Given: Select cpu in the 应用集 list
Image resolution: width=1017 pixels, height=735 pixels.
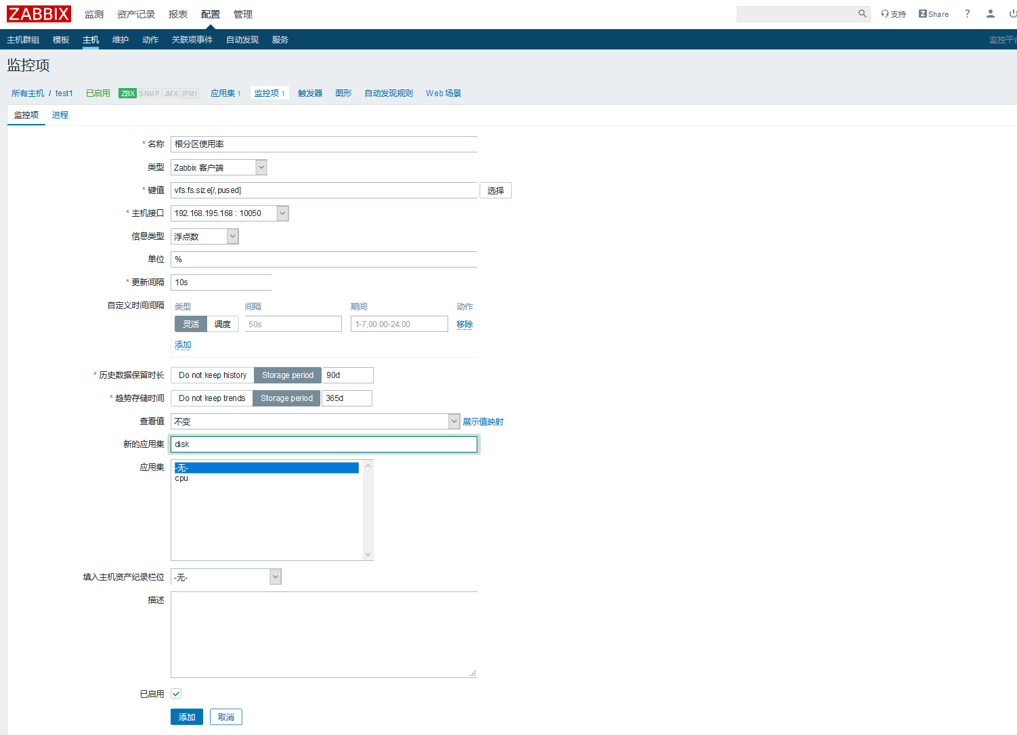Looking at the screenshot, I should click(x=266, y=478).
